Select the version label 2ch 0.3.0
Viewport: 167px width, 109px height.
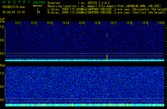tap(39, 2)
